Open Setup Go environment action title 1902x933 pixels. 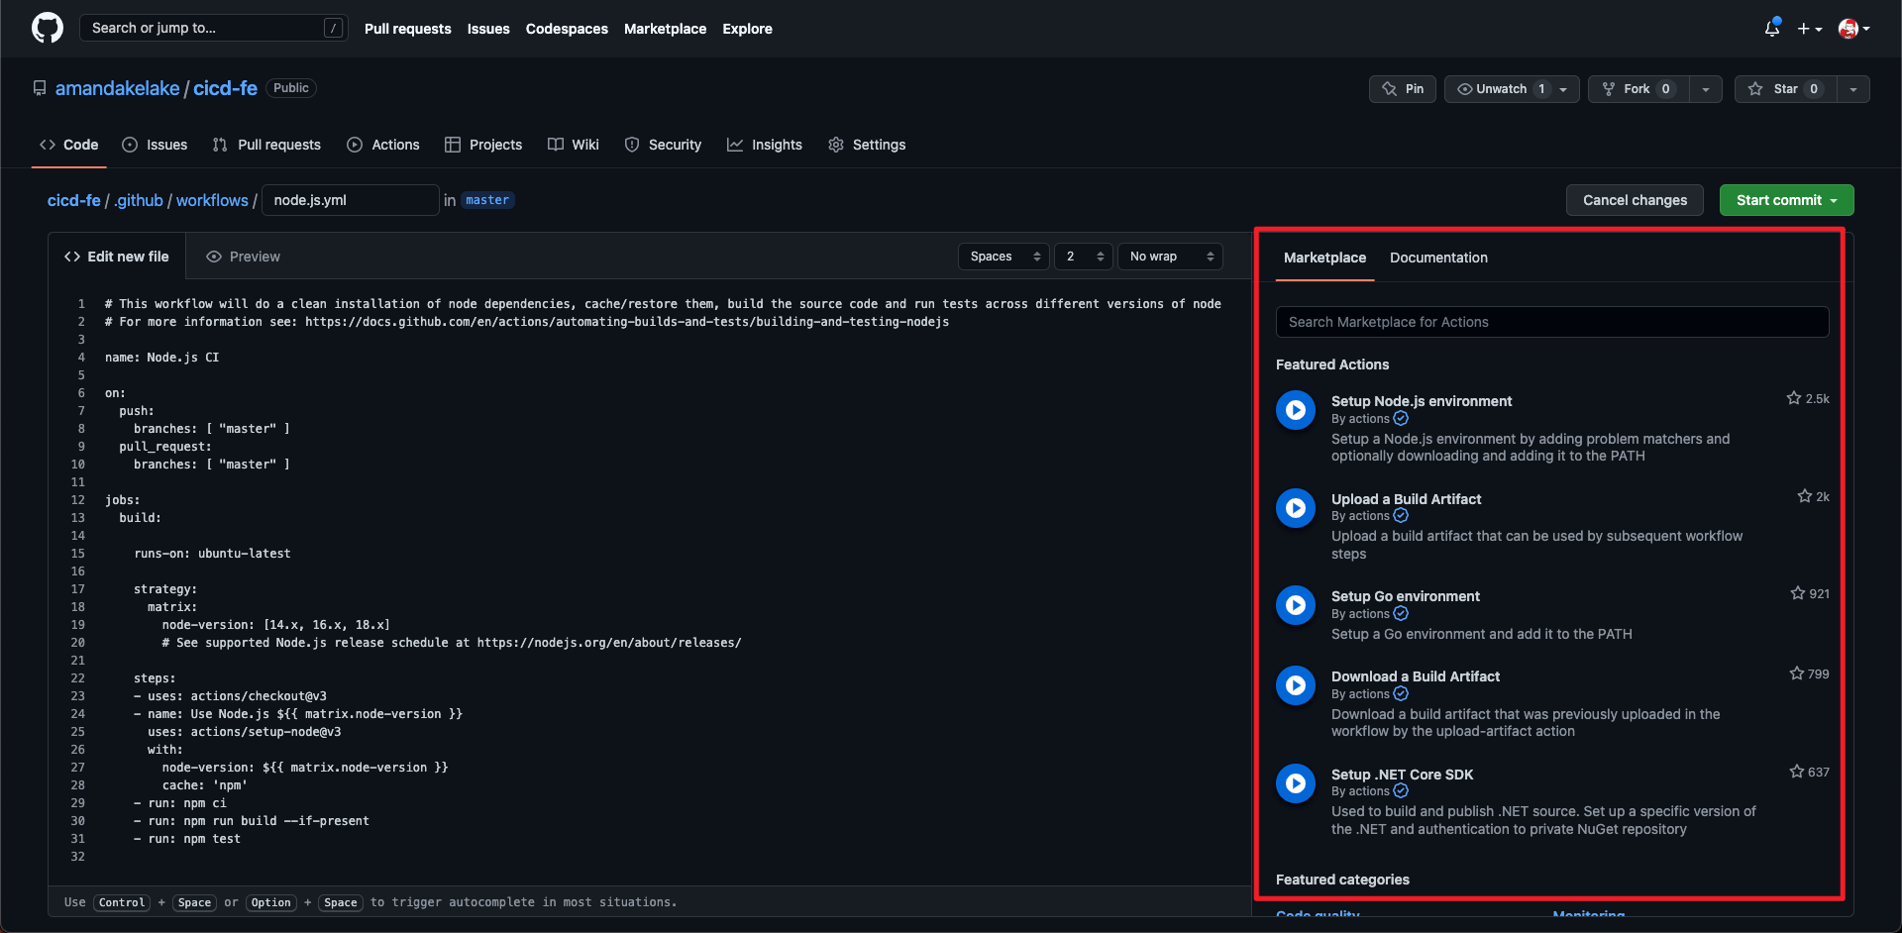(1405, 596)
